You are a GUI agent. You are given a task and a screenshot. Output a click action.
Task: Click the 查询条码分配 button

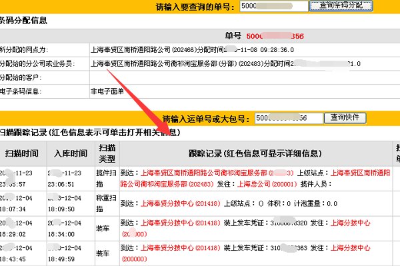coord(341,5)
